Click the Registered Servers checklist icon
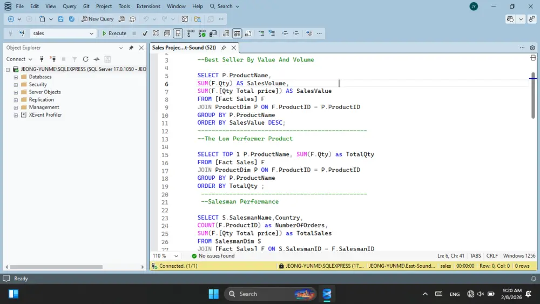The image size is (540, 304). tap(185, 19)
